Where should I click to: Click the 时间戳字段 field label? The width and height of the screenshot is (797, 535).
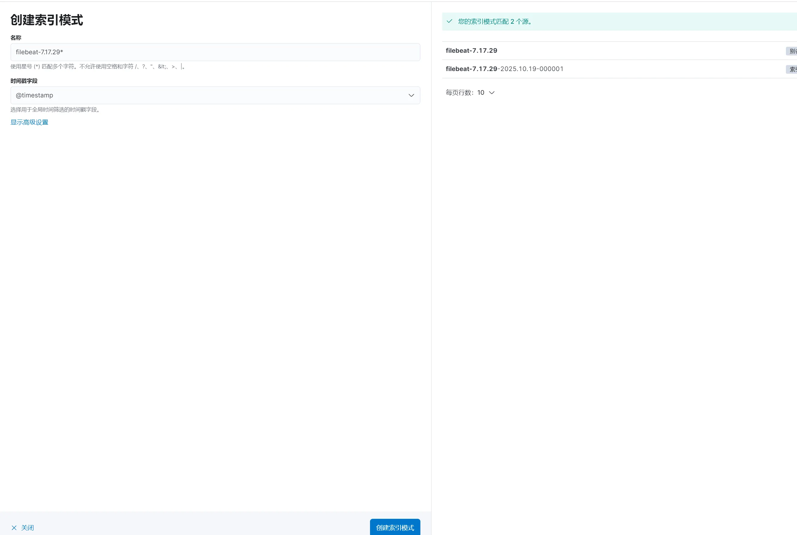(x=24, y=81)
